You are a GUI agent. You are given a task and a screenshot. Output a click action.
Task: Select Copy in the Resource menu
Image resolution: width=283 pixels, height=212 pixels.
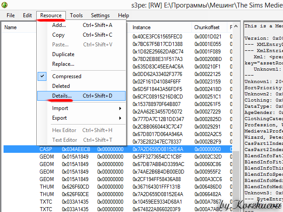(x=58, y=35)
